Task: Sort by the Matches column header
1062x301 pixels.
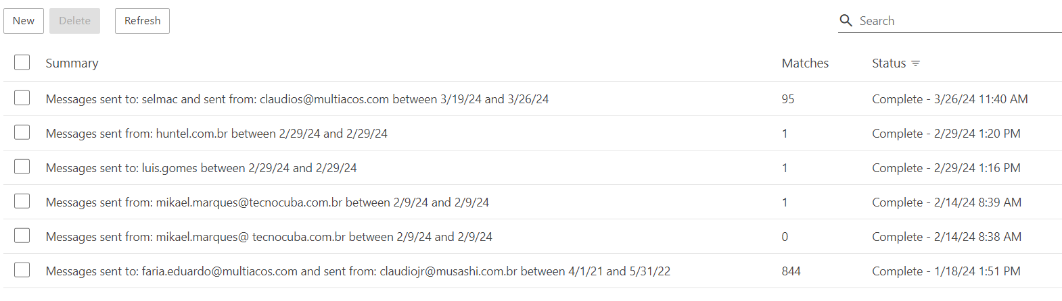Action: (x=805, y=63)
